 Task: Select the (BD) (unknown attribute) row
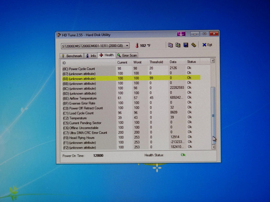(131, 93)
